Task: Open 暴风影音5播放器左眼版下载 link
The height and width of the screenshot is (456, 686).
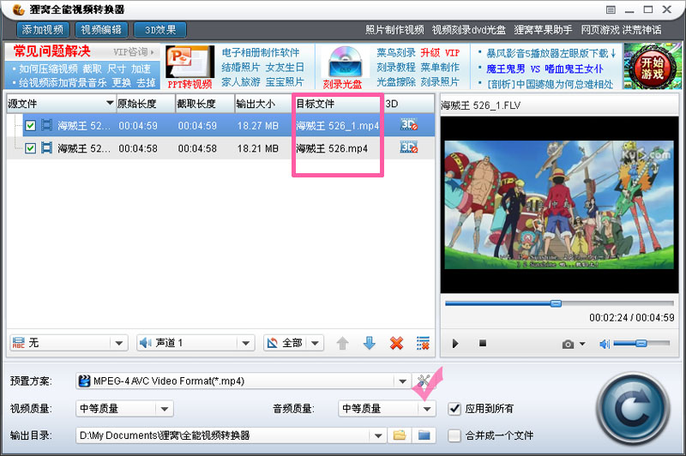Action: coord(547,53)
